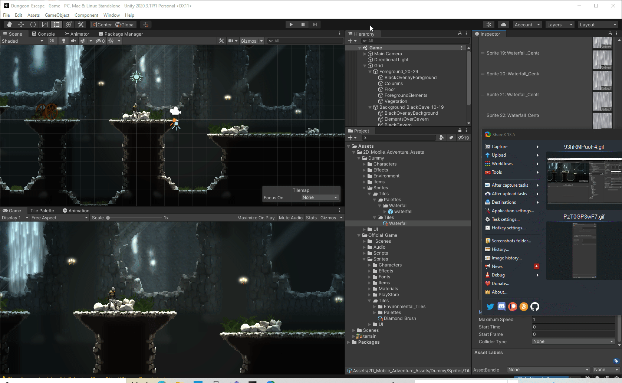Select the Rotate tool
This screenshot has height=383, width=622.
pos(33,24)
